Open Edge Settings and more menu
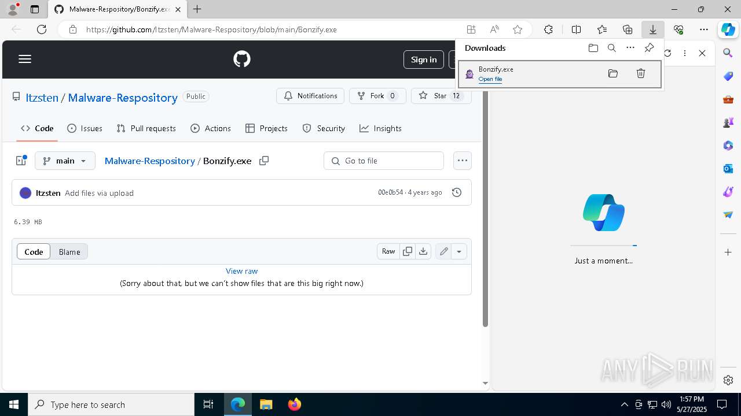741x416 pixels. pyautogui.click(x=704, y=29)
